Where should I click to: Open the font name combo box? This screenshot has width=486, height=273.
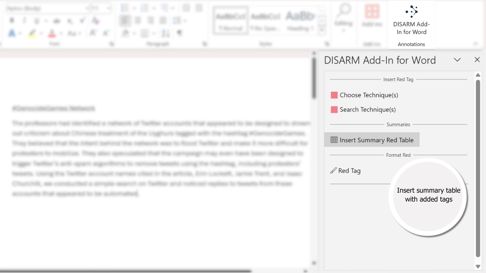[x=47, y=8]
